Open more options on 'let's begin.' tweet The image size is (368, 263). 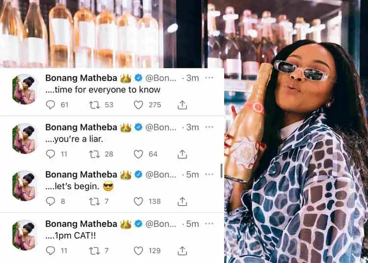point(209,174)
